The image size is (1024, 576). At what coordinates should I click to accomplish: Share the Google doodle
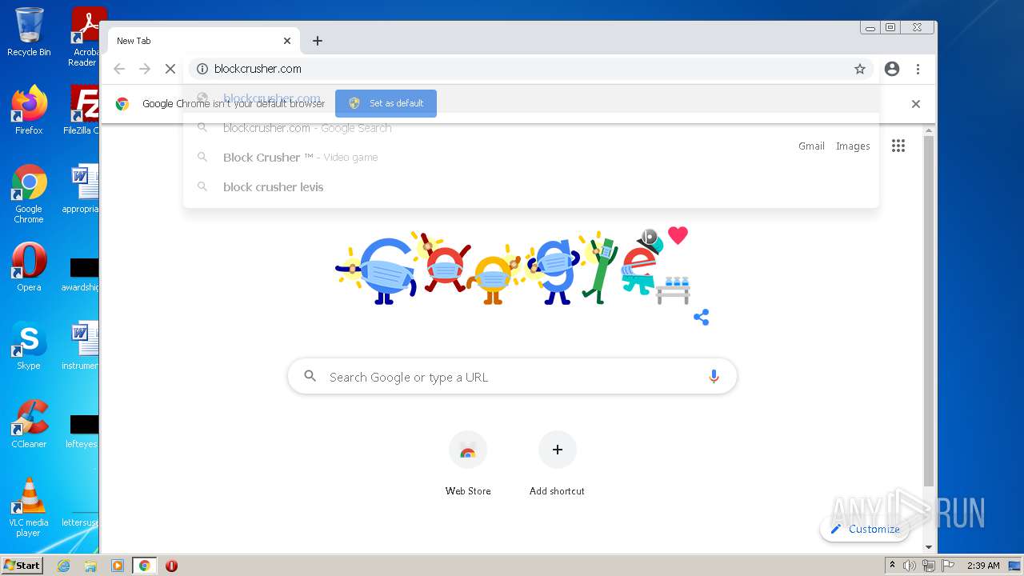(702, 318)
